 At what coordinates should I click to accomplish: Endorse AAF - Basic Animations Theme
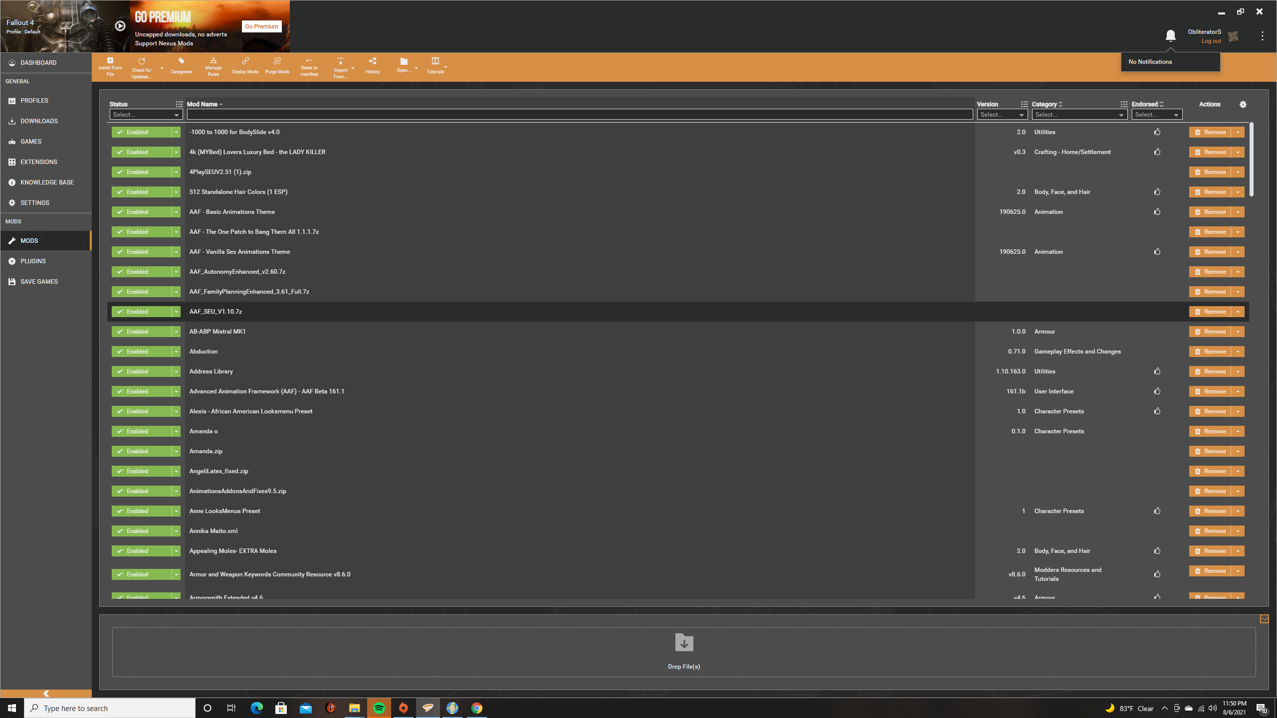[1157, 211]
